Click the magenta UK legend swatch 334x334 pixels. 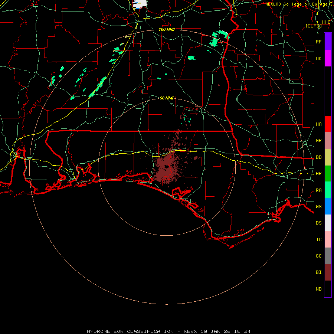[328, 58]
